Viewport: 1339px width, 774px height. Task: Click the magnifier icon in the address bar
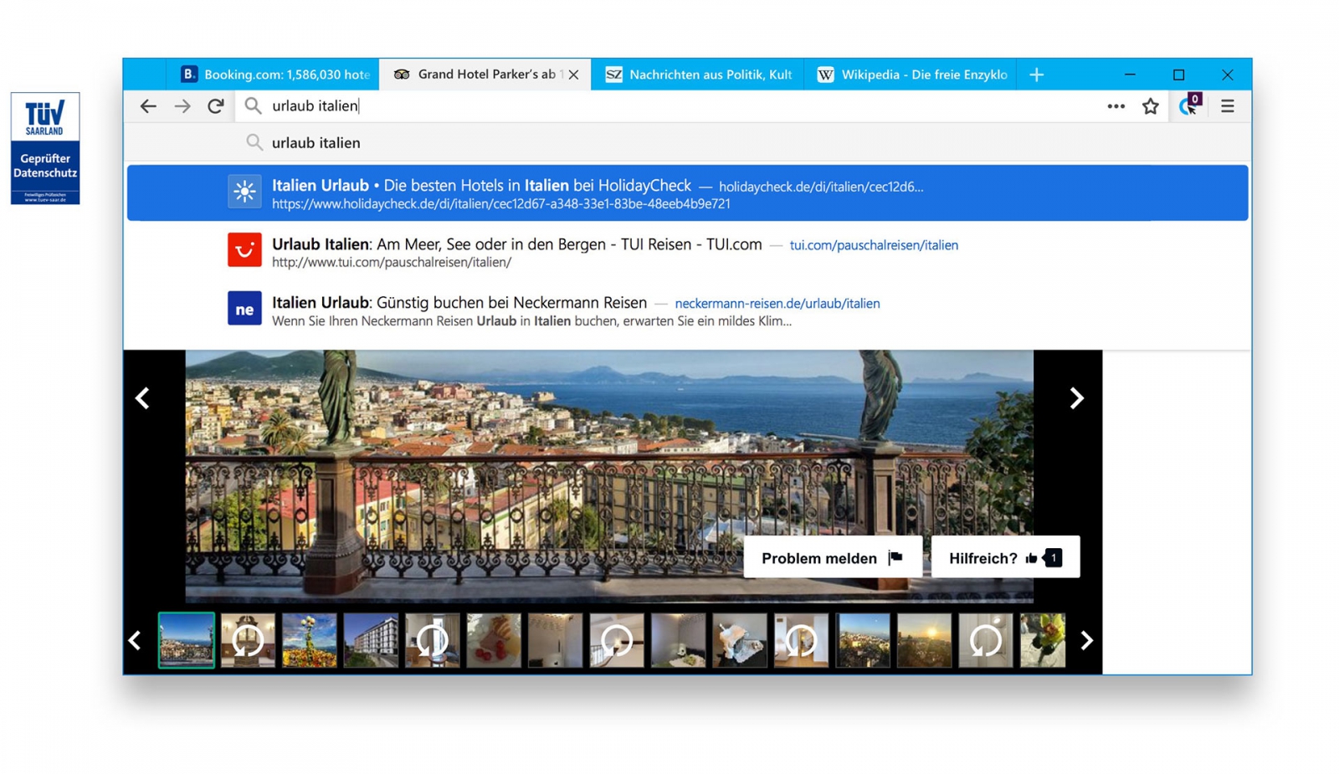click(253, 106)
